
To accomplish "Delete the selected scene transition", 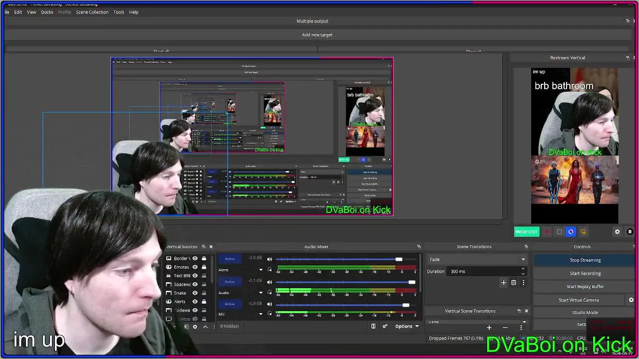I will [x=513, y=283].
